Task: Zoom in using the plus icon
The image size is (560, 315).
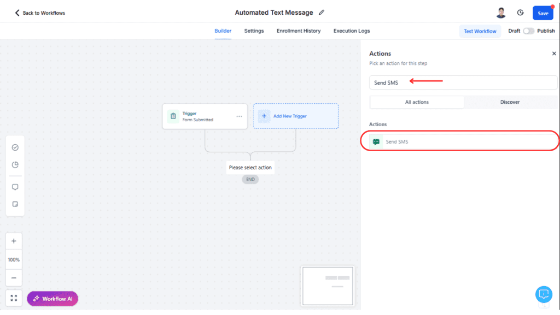Action: pyautogui.click(x=13, y=241)
